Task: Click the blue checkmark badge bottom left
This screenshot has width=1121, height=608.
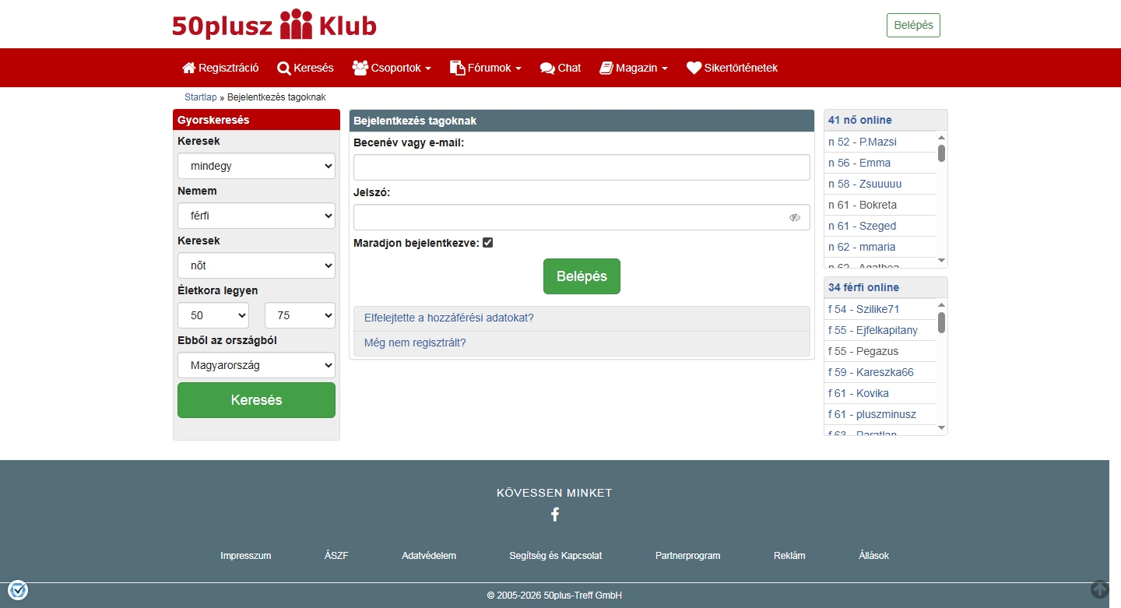Action: (17, 589)
